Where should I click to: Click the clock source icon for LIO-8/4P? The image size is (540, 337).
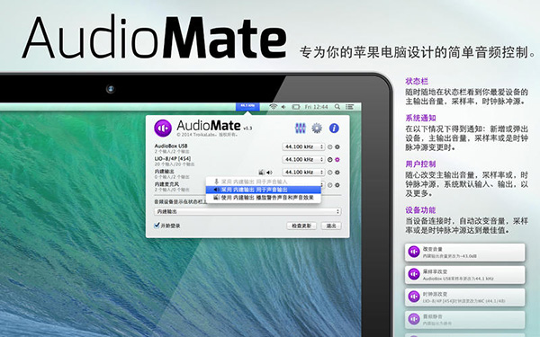click(x=330, y=160)
